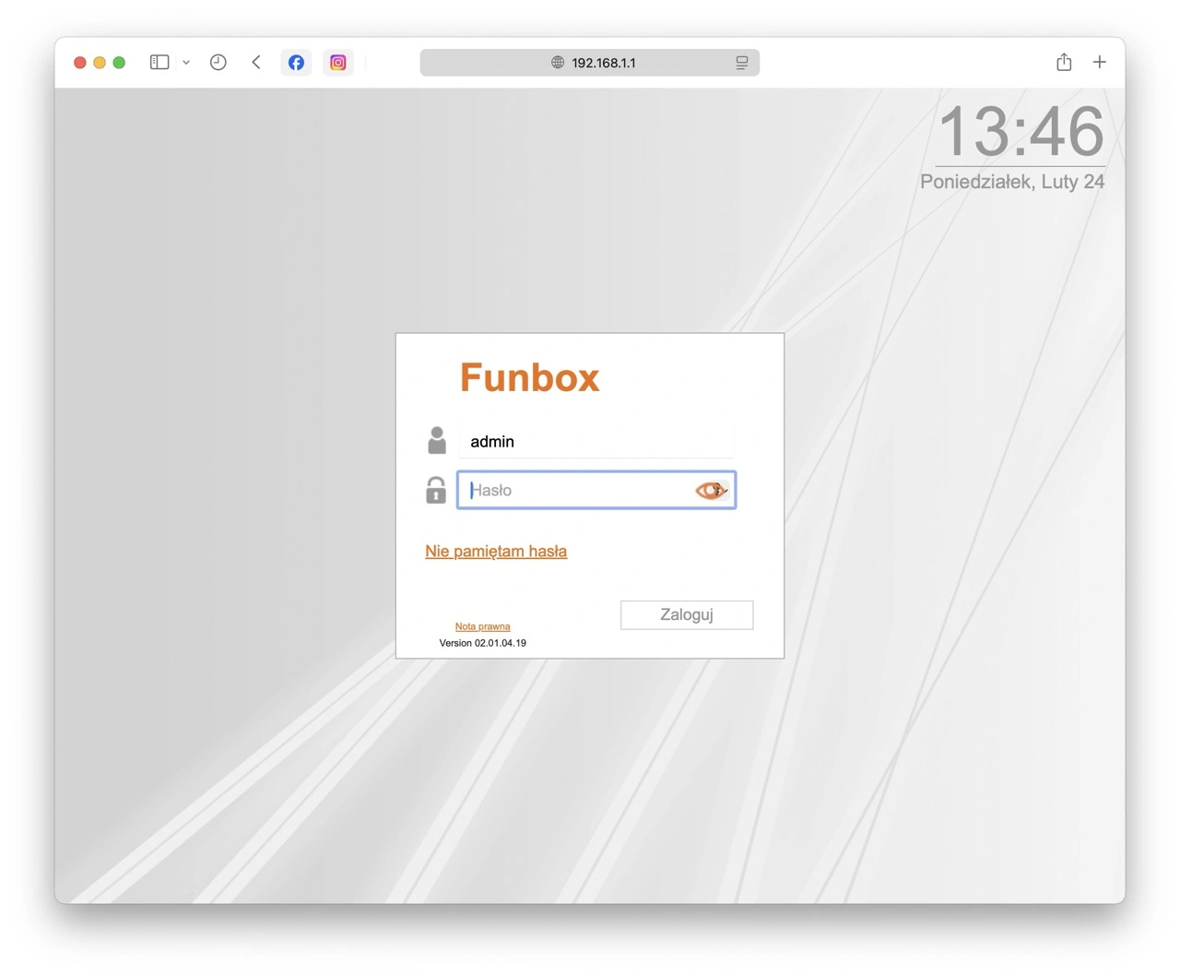Click the Poniedziałek, Luty 24 date

(x=1012, y=182)
